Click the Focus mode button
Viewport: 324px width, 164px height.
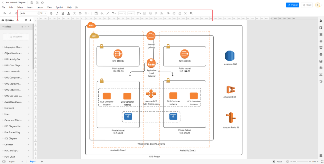(277, 161)
